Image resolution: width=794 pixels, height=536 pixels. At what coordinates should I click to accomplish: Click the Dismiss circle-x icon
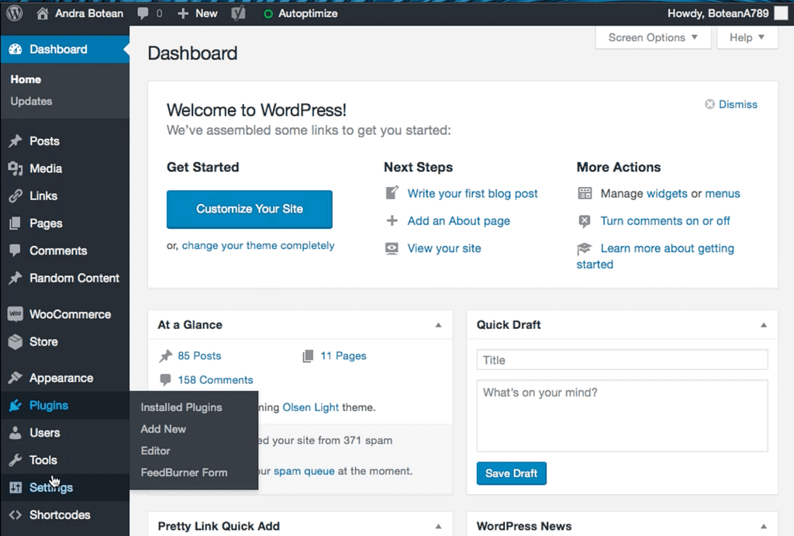710,104
